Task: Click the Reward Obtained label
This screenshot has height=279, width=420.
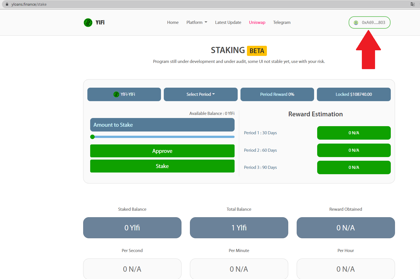Action: [x=346, y=209]
